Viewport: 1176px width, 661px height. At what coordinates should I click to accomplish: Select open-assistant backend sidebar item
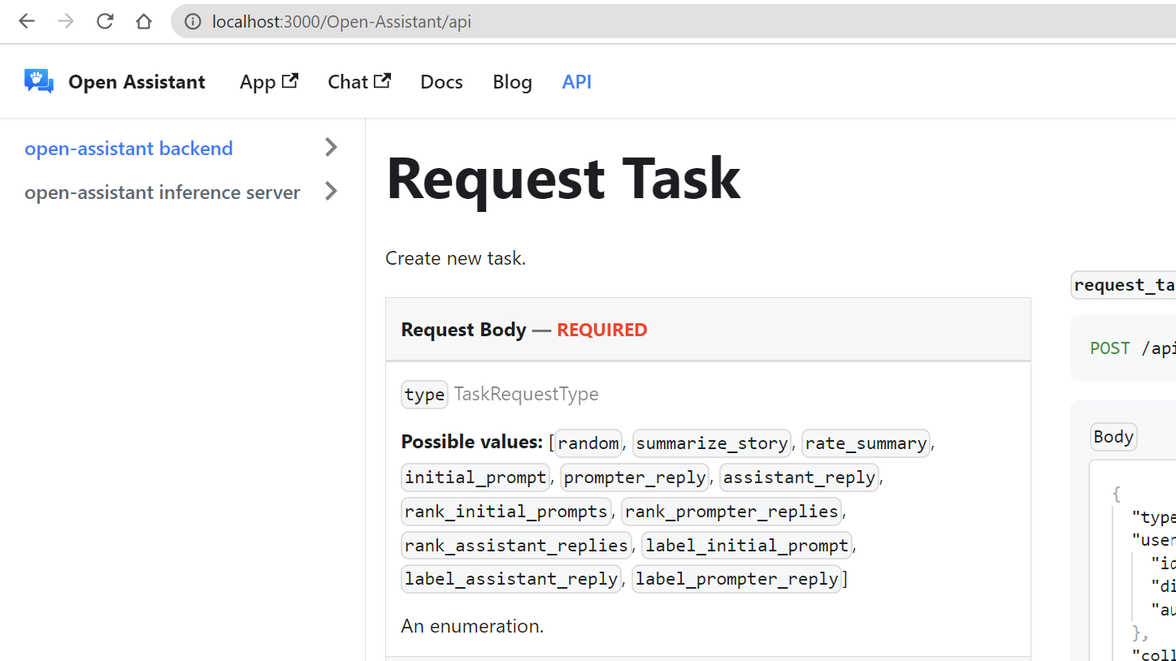point(128,149)
